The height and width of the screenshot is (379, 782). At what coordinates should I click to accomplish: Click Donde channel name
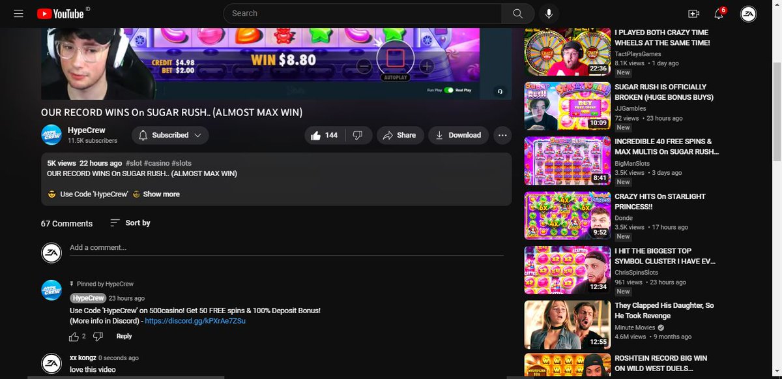click(623, 218)
